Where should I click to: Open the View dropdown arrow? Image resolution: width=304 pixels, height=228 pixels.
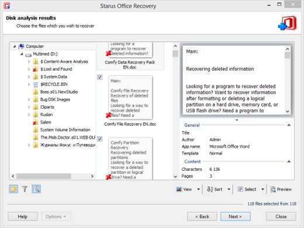click(198, 189)
